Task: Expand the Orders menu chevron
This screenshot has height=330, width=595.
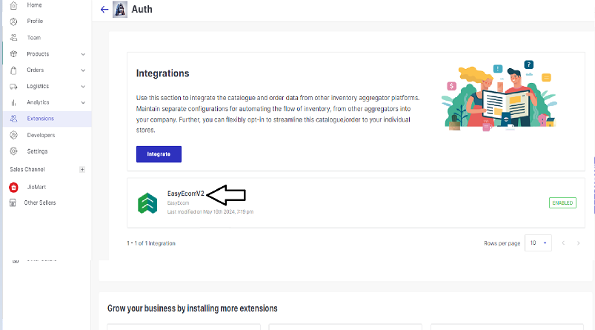Action: 83,70
